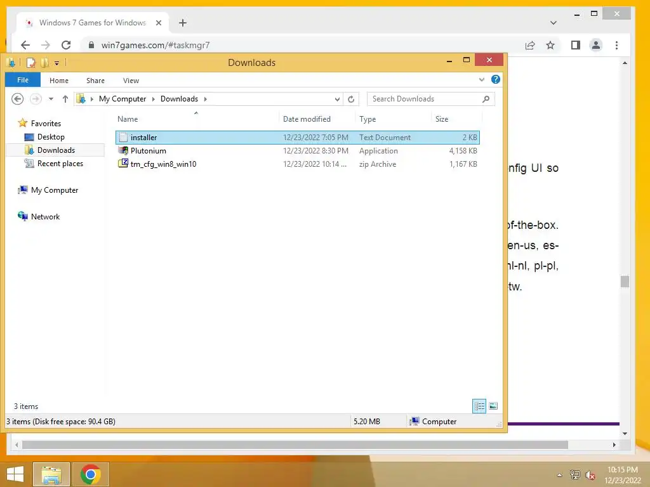This screenshot has width=650, height=487.
Task: Open Chrome three-dot menu
Action: tap(616, 45)
